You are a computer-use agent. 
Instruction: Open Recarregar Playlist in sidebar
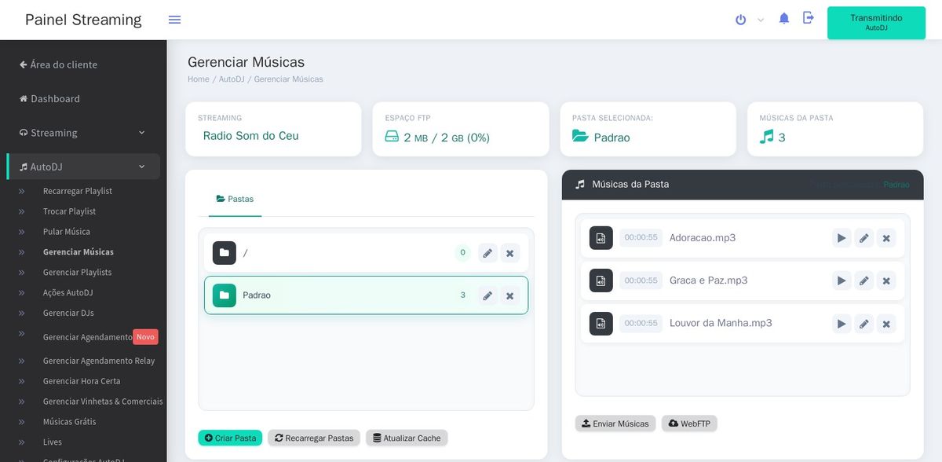click(x=78, y=191)
